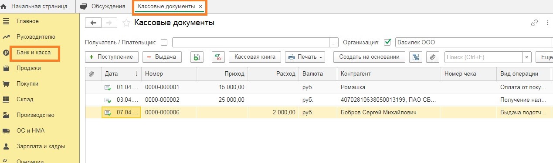Open the Печать dropdown

point(305,57)
